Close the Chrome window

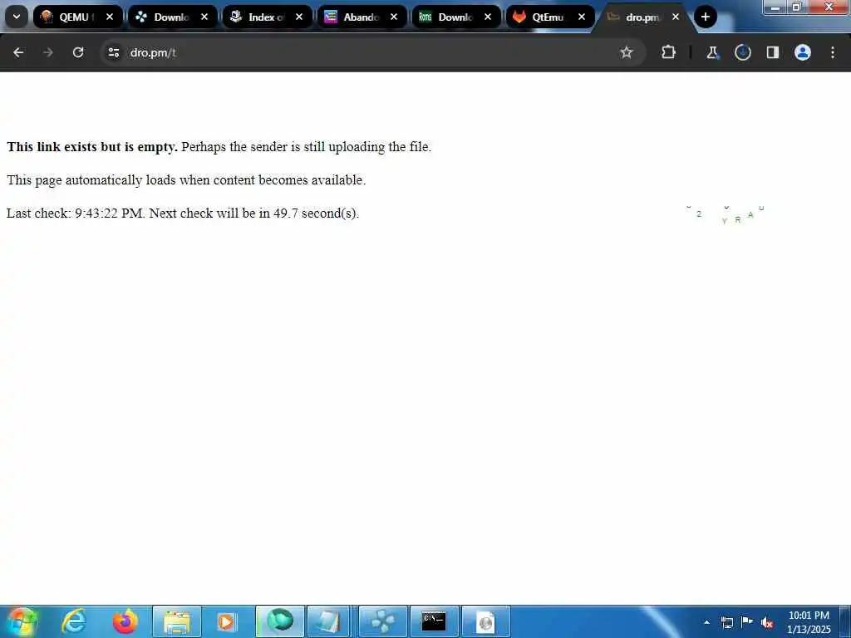coord(829,7)
